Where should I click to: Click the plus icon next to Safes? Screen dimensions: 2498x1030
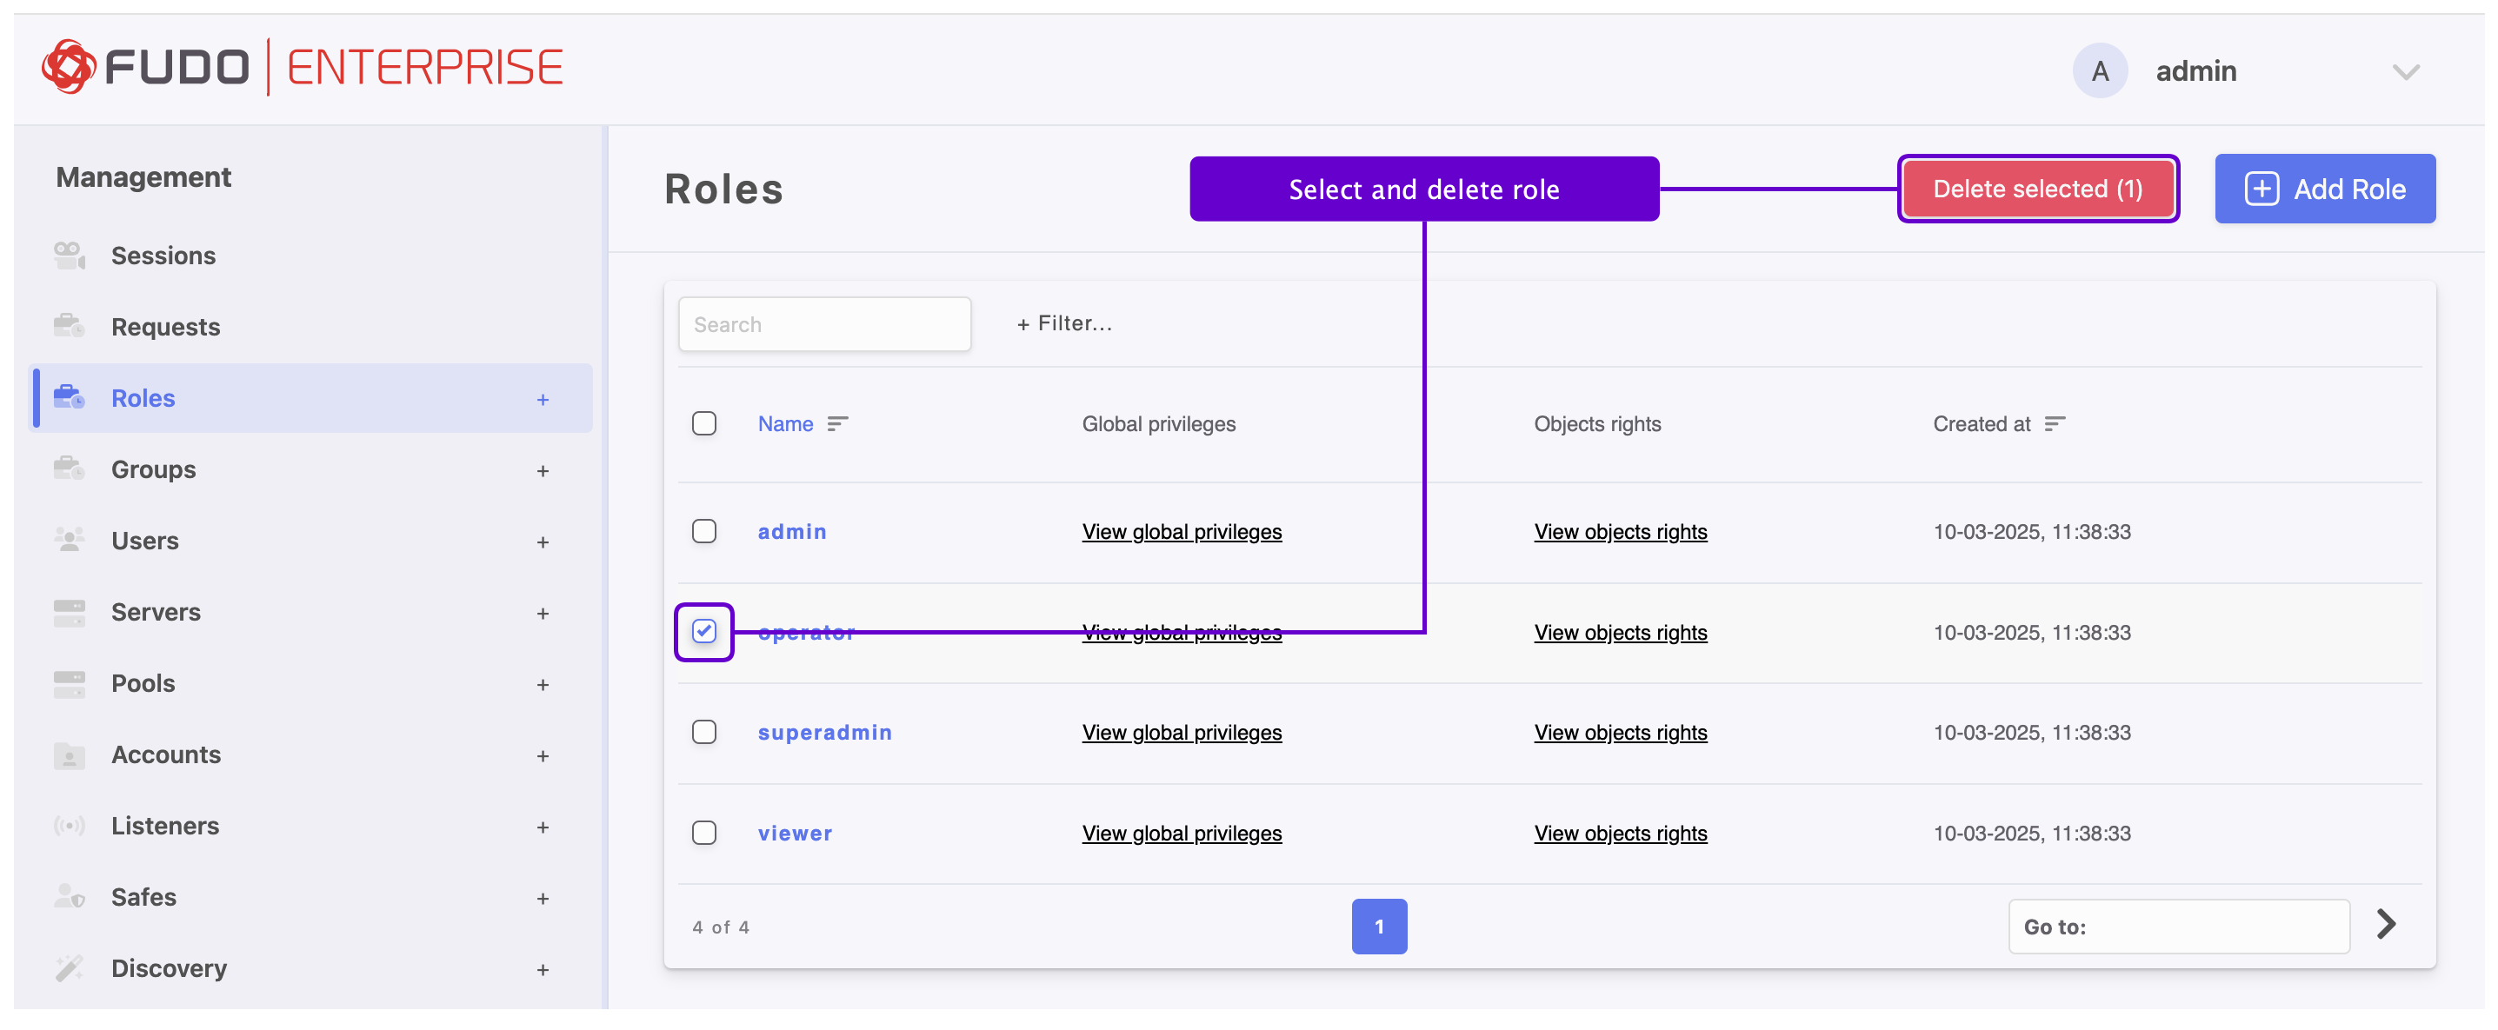[x=543, y=899]
